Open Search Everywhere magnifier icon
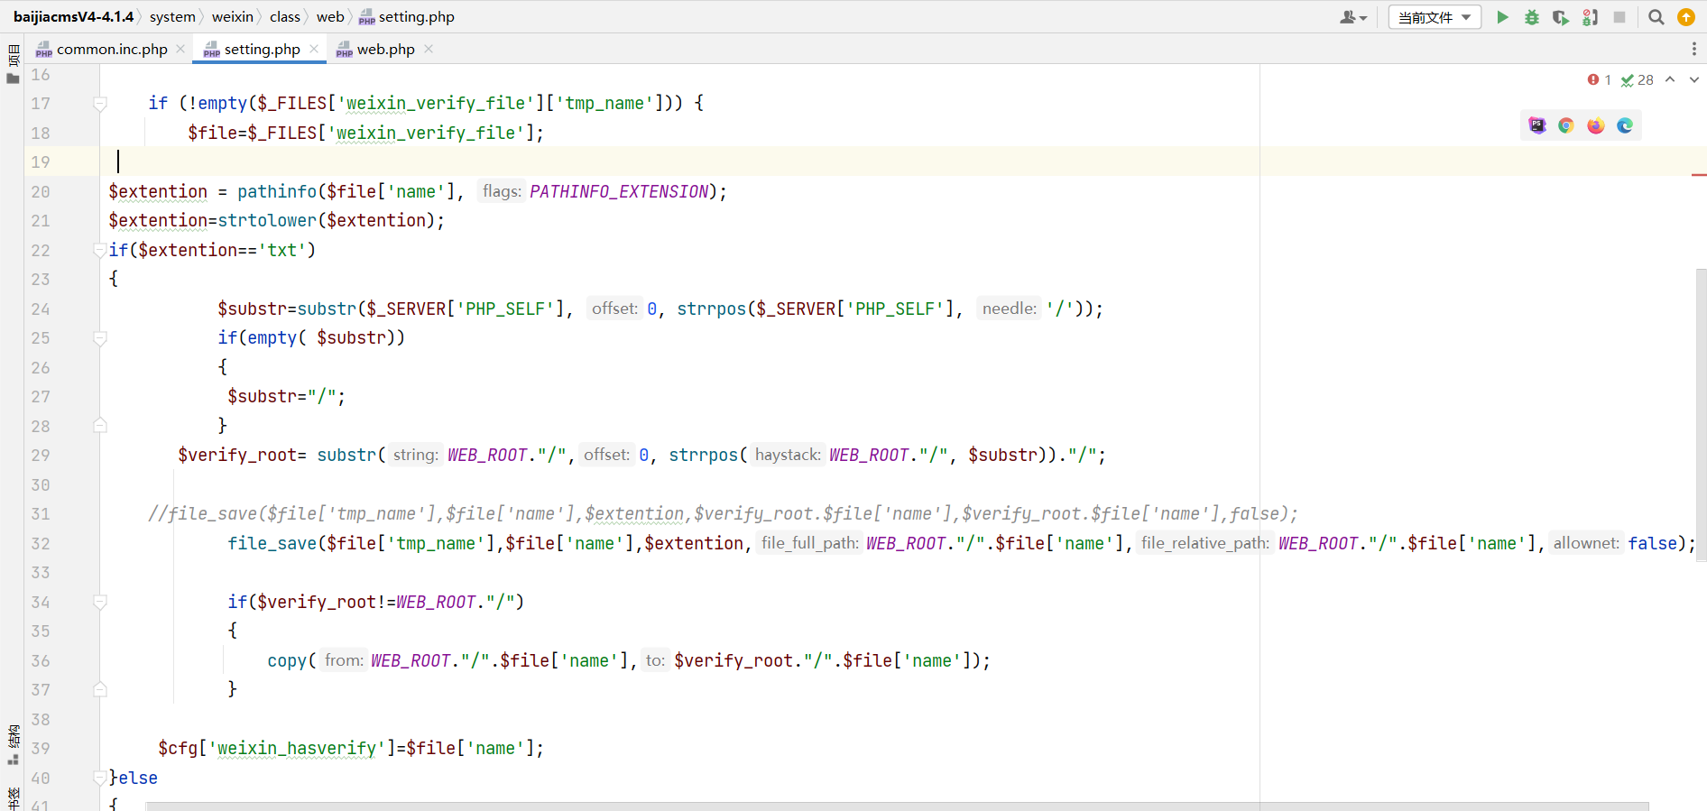This screenshot has width=1707, height=811. tap(1656, 17)
